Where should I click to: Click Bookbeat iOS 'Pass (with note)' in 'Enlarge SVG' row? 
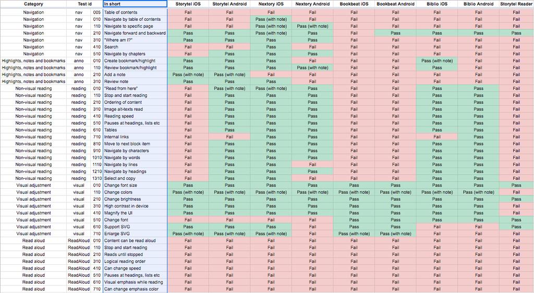[354, 234]
